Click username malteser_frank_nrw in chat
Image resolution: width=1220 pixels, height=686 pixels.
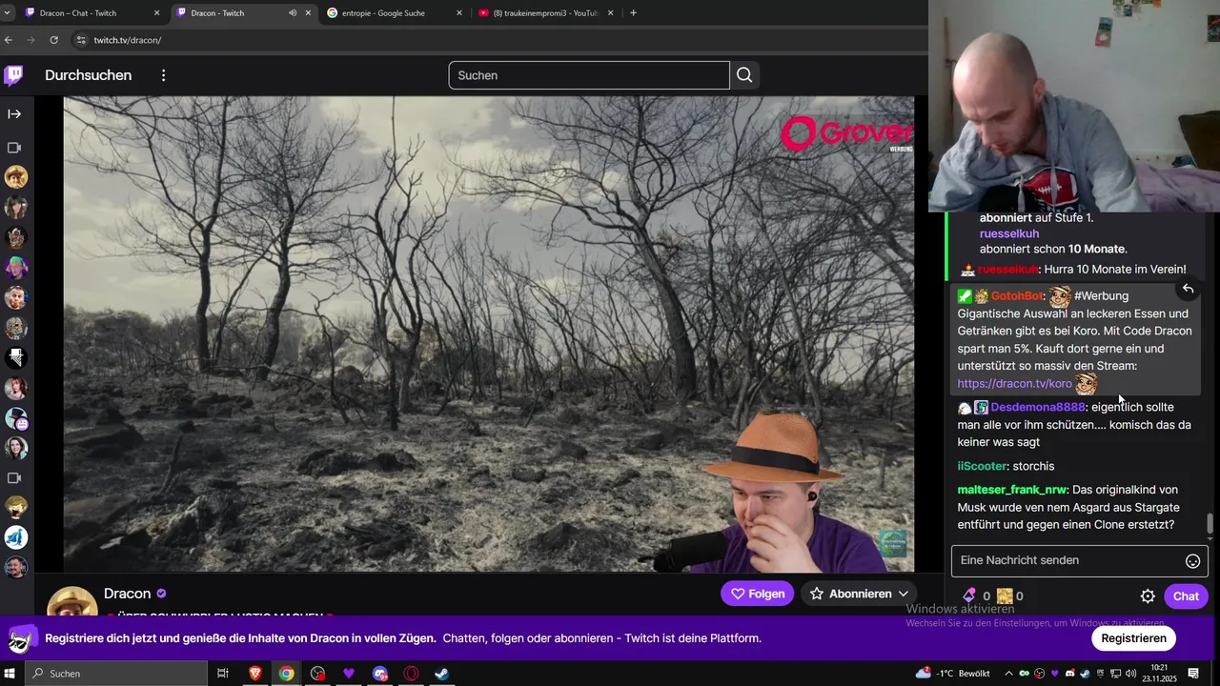1011,490
